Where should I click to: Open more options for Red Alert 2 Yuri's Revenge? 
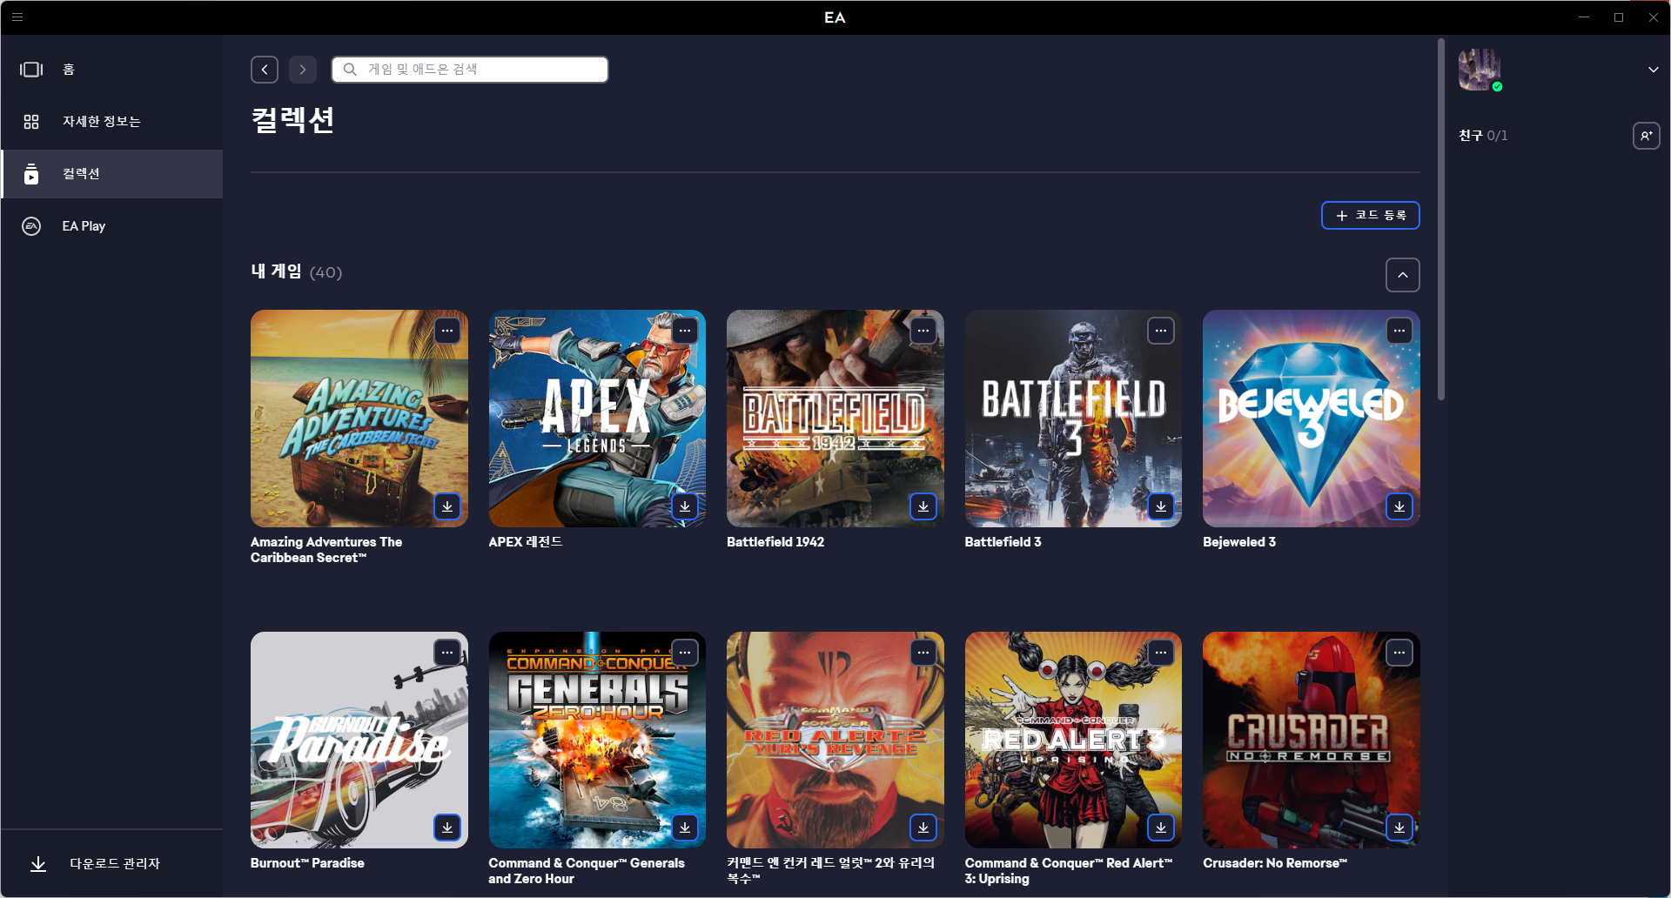pos(923,653)
